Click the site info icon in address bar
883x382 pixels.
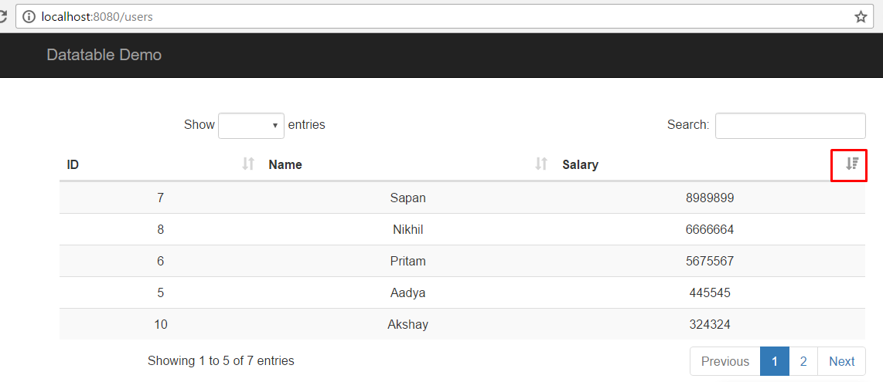[29, 17]
